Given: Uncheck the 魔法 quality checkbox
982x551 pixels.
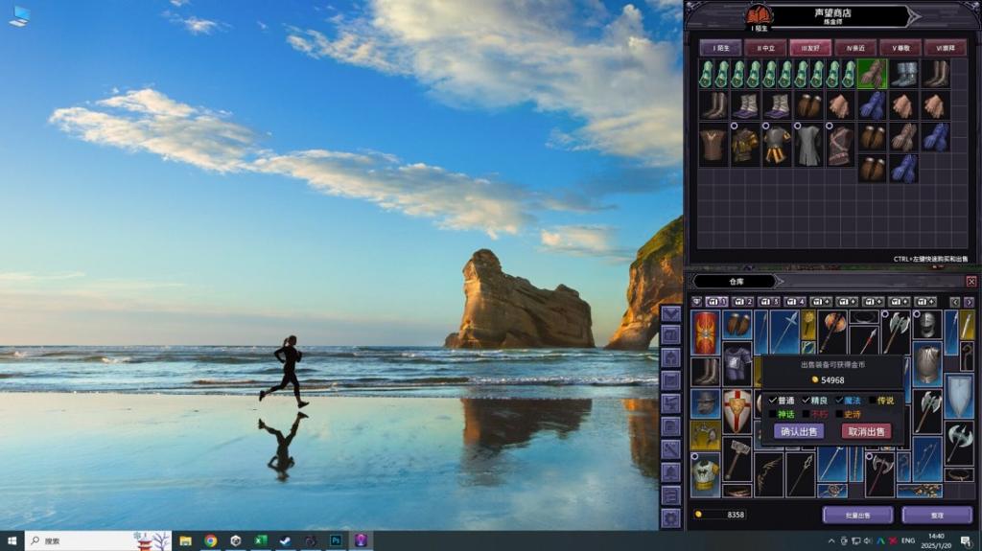Looking at the screenshot, I should (x=838, y=401).
